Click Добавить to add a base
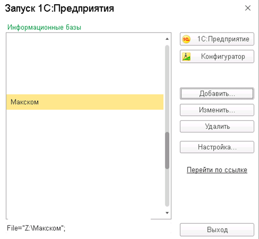This screenshot has width=259, height=239. [x=217, y=94]
